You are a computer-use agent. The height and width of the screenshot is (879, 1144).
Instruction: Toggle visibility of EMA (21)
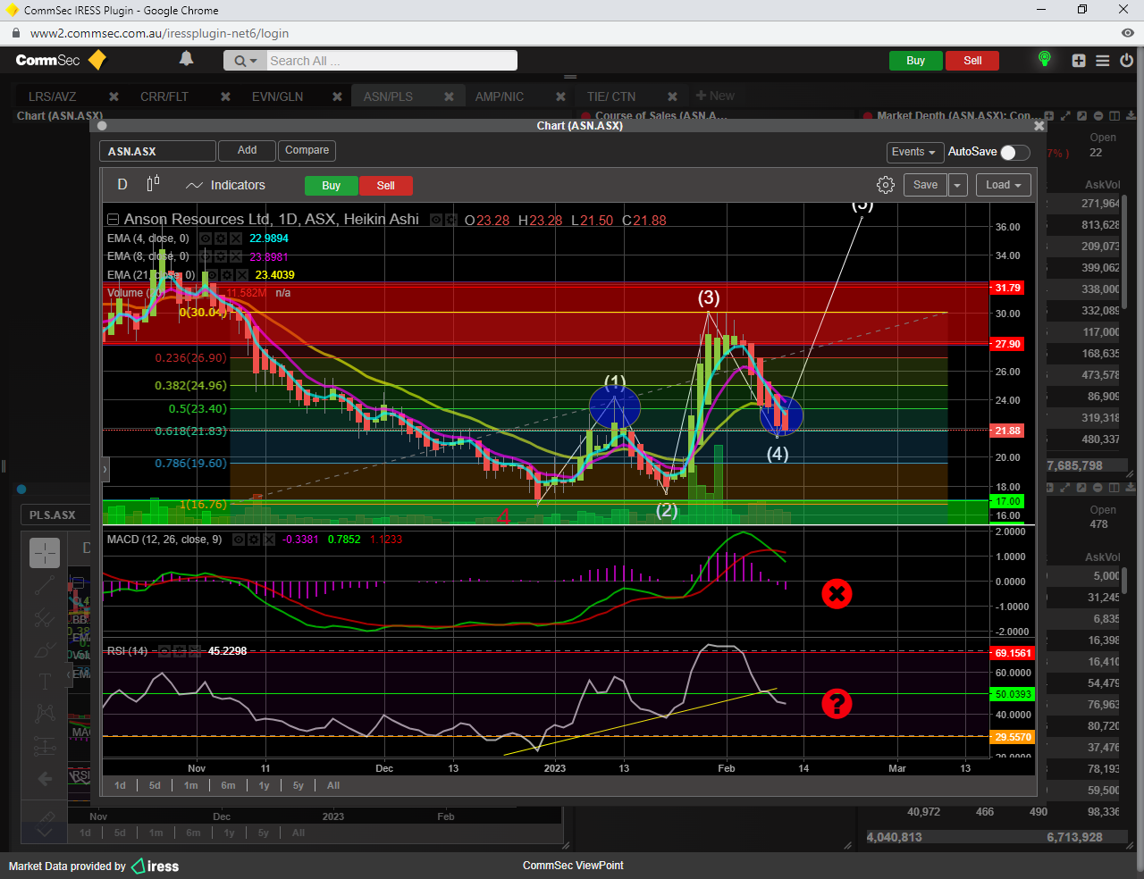pos(212,275)
